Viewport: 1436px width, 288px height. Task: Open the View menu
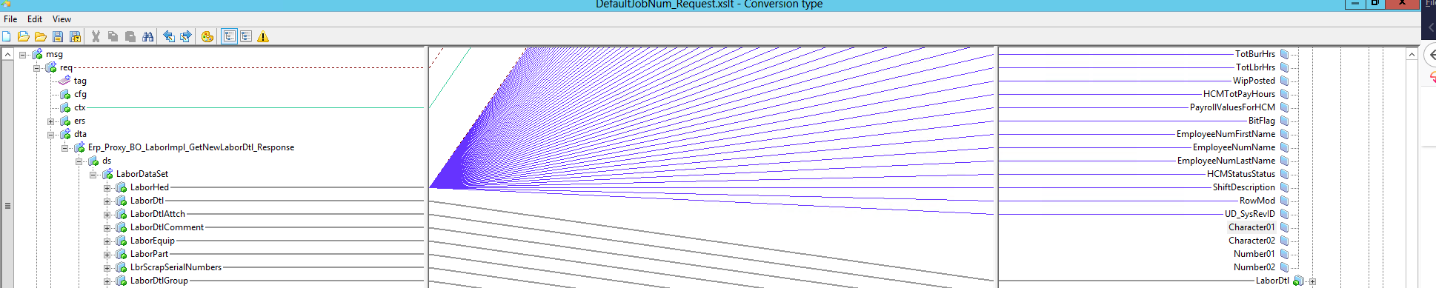62,19
